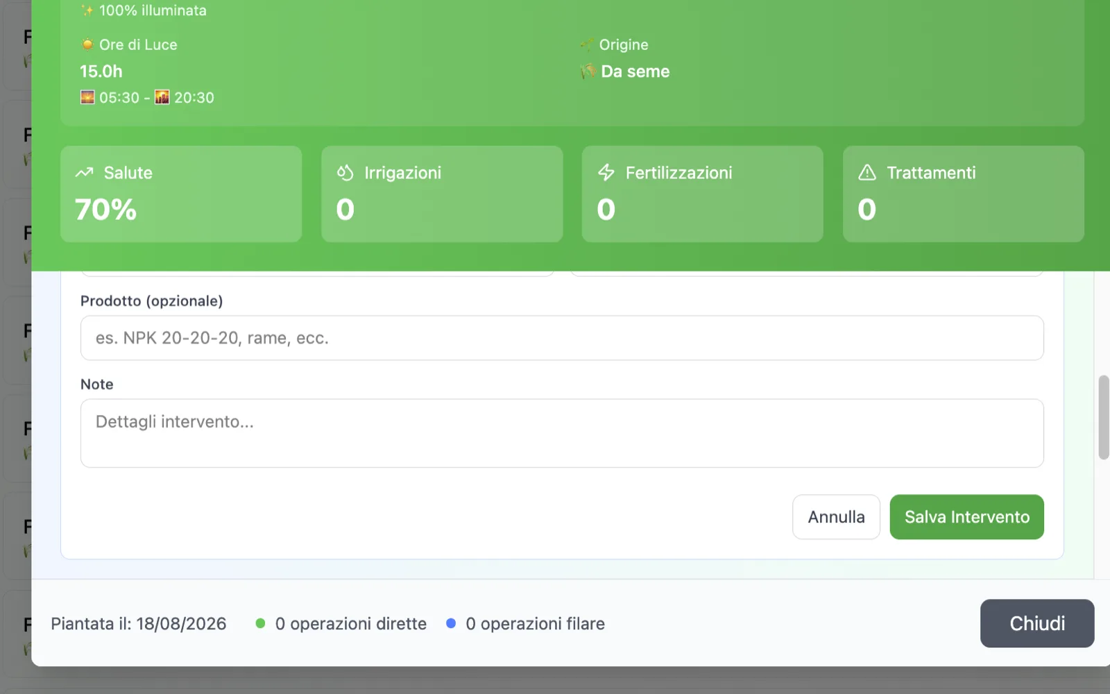Click the blue dot beside operazioni filare
Image resolution: width=1110 pixels, height=694 pixels.
[451, 623]
